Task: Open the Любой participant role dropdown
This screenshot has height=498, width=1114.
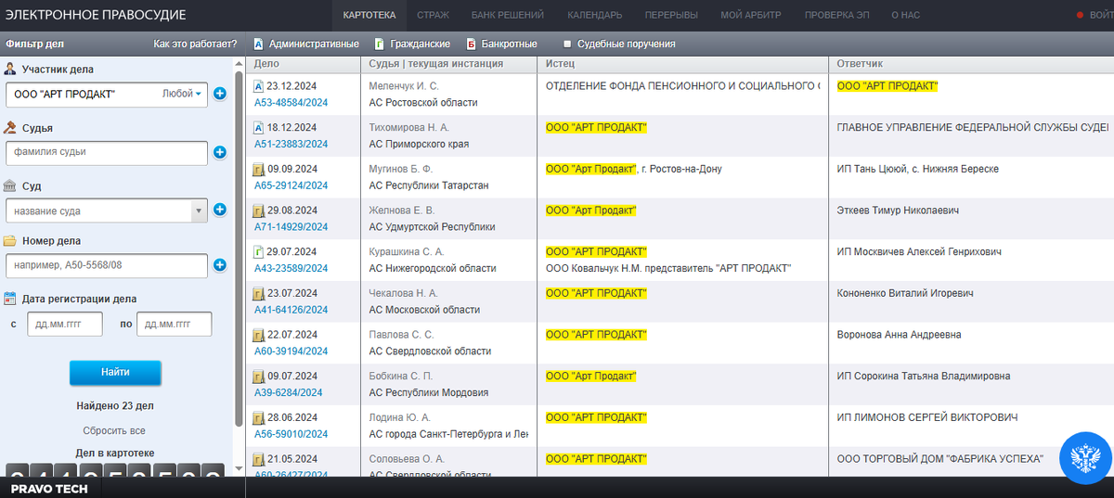Action: pyautogui.click(x=182, y=94)
